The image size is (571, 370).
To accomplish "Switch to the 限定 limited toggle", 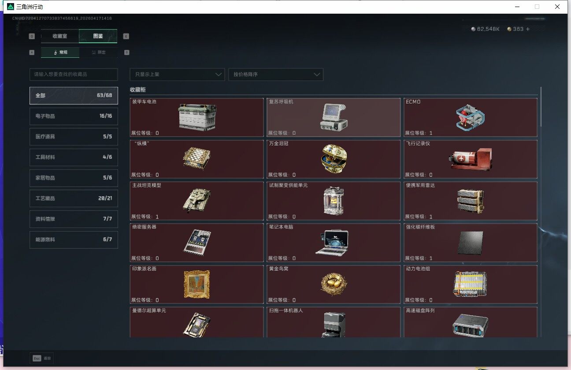I will click(x=98, y=52).
